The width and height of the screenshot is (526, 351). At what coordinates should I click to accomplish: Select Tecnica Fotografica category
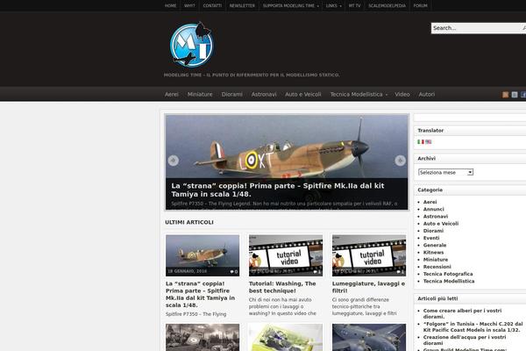pos(448,274)
